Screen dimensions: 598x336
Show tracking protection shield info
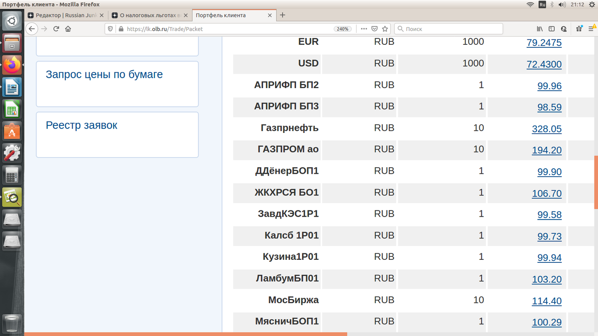click(111, 29)
